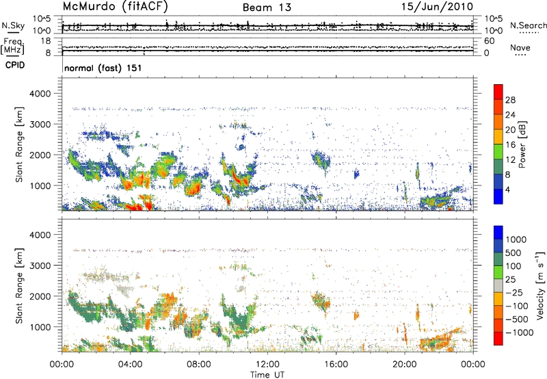
Task: Click the '20:00' time axis tick label
Action: click(405, 365)
